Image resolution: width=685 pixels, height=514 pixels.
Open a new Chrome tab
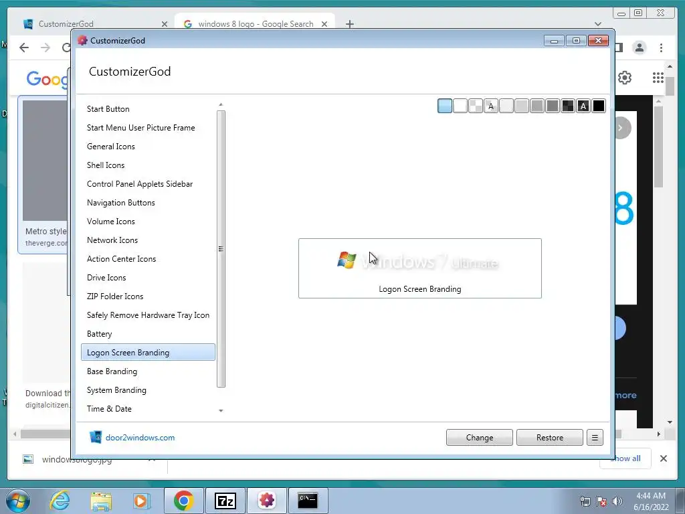(349, 24)
